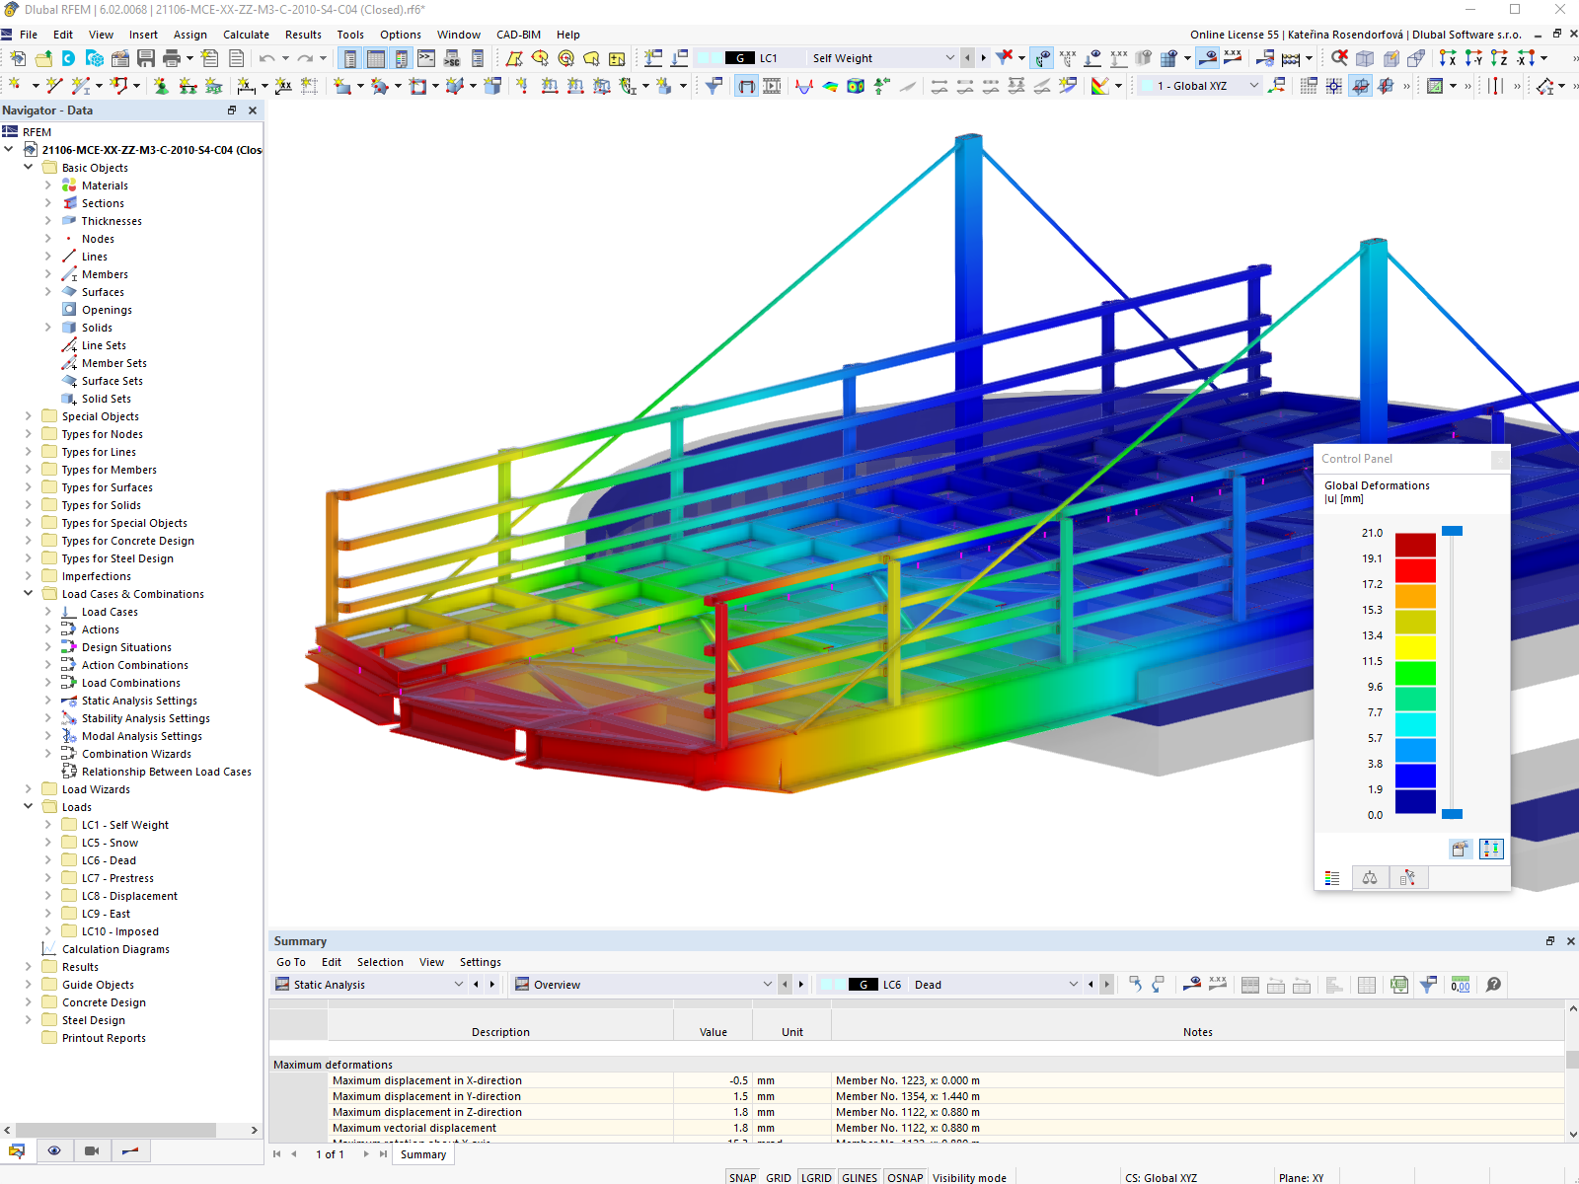Switch to the Summary tab at the bottom
This screenshot has width=1579, height=1184.
tap(423, 1154)
